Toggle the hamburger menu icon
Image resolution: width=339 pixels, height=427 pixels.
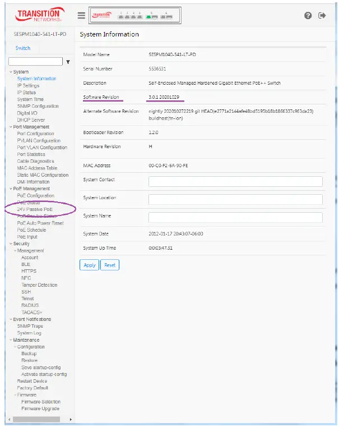point(81,15)
